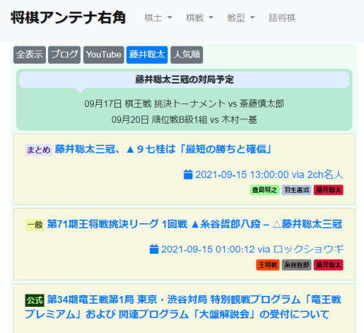
Task: Click 藤井聡太 tag in ロックショウギ card
Action: coord(328,265)
